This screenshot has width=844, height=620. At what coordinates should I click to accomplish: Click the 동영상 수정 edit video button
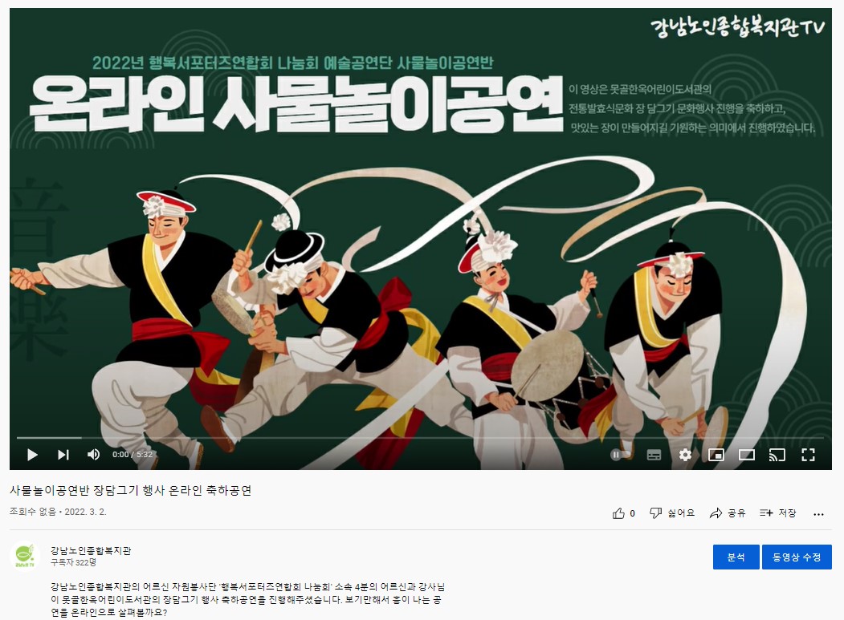coord(797,557)
